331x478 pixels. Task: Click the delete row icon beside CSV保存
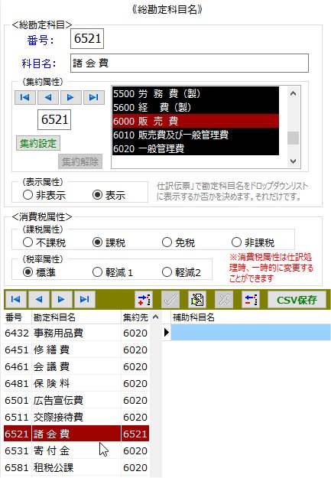point(251,300)
